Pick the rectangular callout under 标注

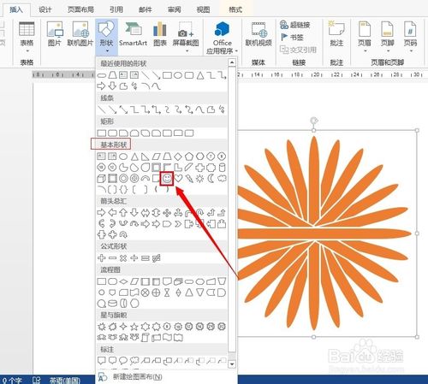pos(101,361)
